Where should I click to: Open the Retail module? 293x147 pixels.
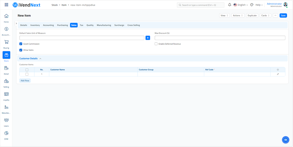[x=6, y=70]
